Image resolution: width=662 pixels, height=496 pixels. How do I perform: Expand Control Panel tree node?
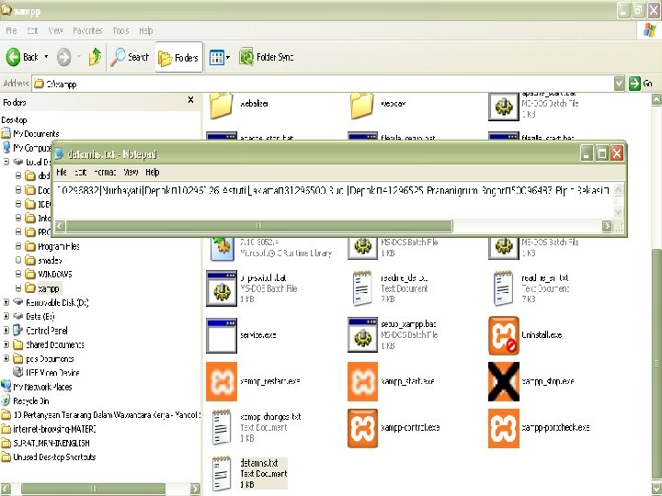(6, 331)
